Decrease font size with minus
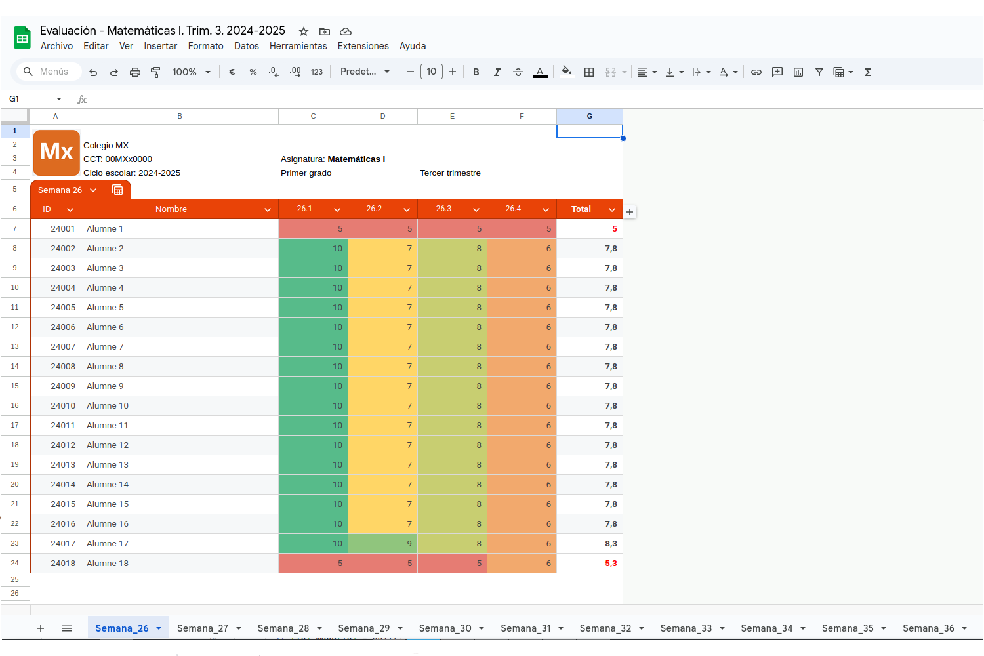 tap(411, 72)
